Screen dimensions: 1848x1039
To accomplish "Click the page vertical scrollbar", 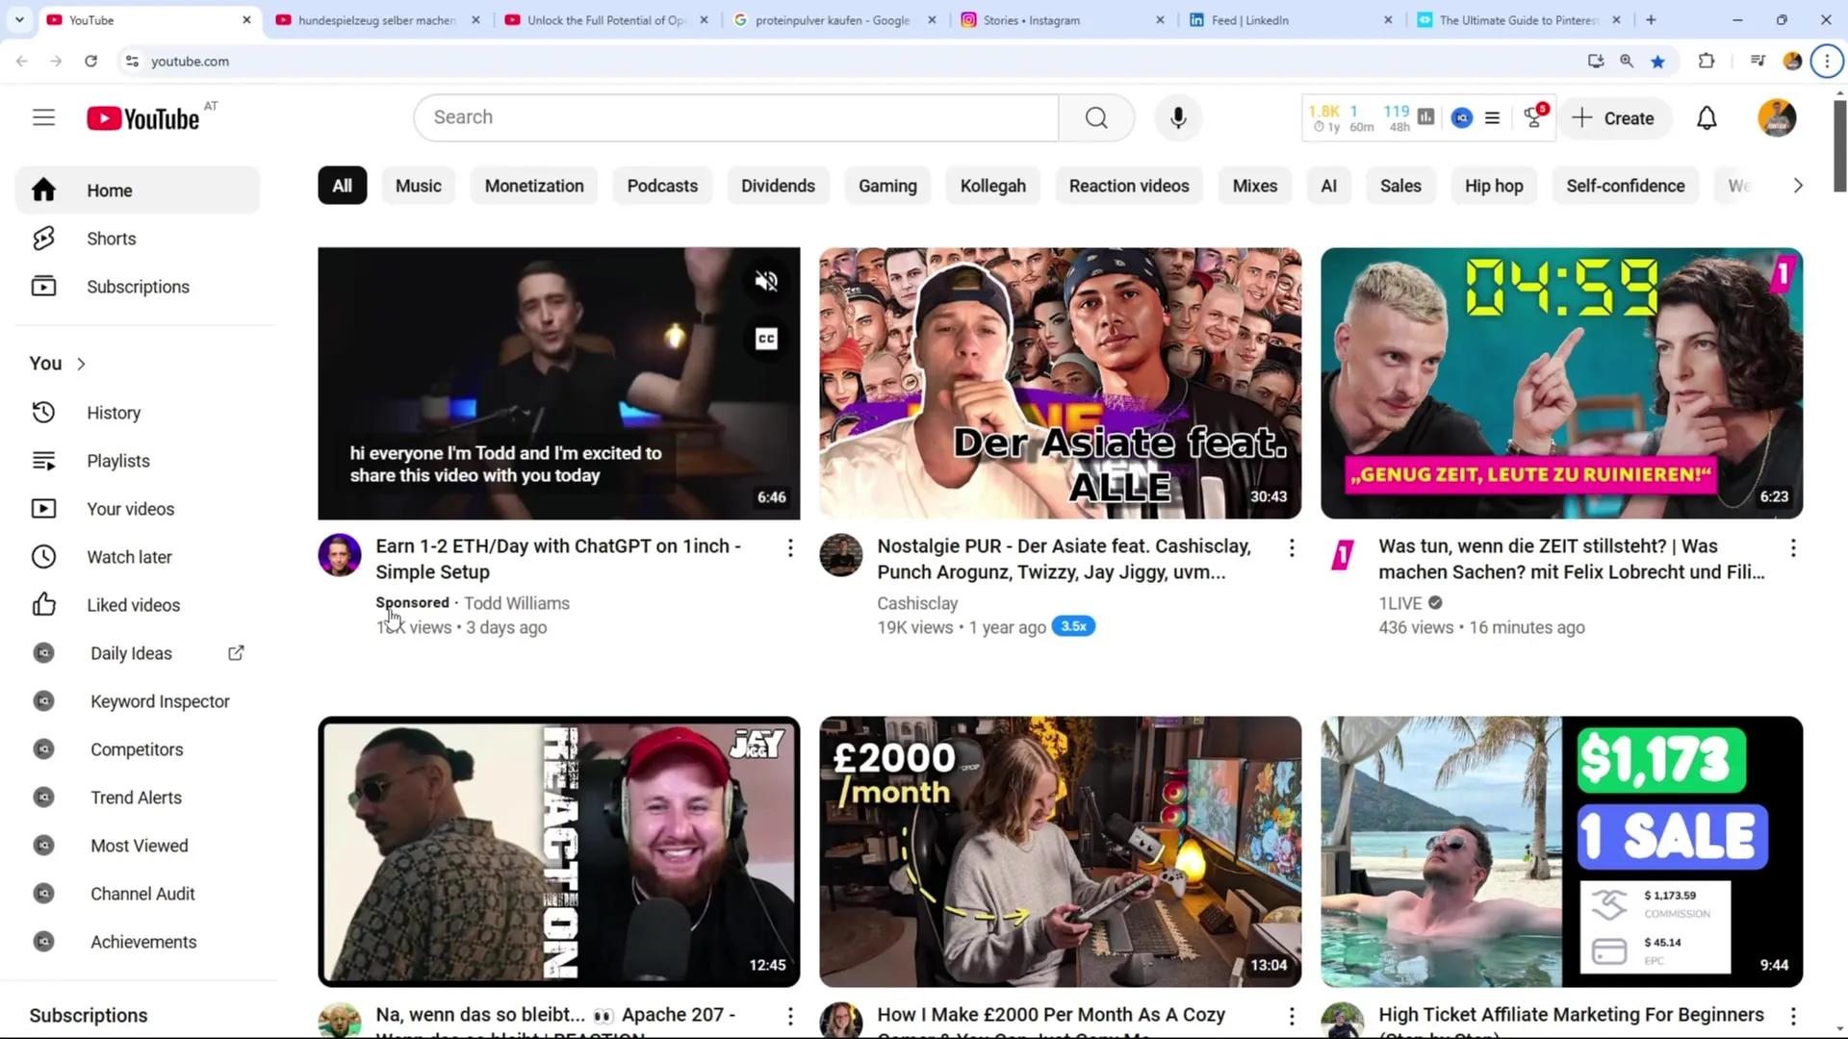I will [1840, 144].
